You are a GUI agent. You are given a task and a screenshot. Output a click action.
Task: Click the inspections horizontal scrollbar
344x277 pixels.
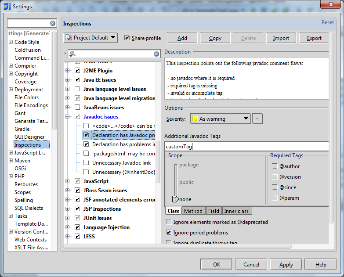177,247
